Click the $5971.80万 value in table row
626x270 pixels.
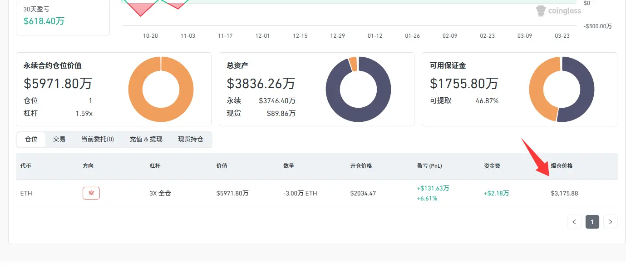[232, 193]
